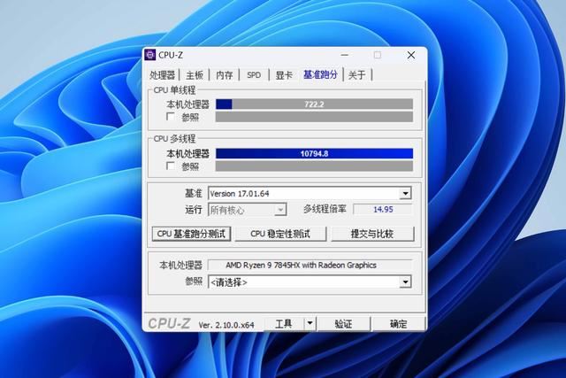Click the CPU-Z logo icon in title bar
The image size is (566, 378).
point(150,55)
